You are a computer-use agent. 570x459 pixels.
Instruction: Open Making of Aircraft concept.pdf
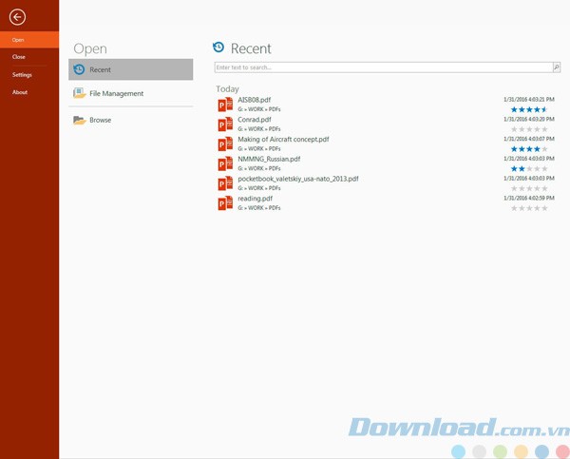pyautogui.click(x=283, y=140)
